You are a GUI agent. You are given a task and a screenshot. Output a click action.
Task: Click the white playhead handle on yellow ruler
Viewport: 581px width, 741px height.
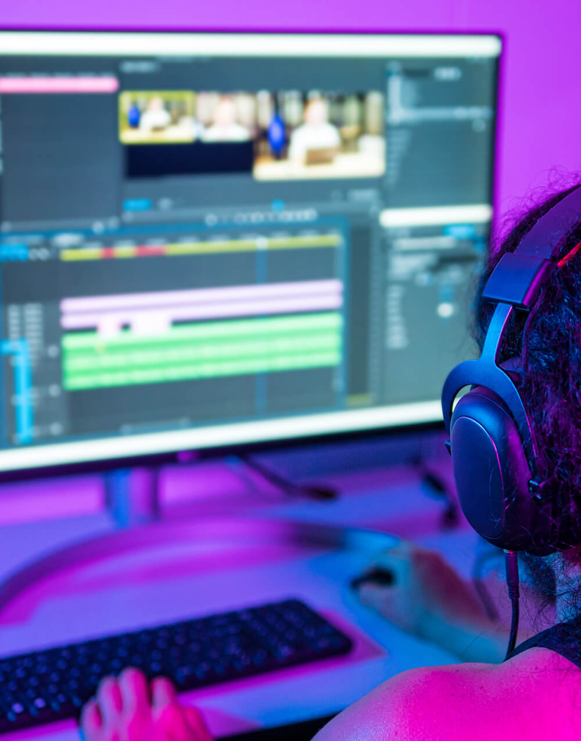(x=261, y=243)
